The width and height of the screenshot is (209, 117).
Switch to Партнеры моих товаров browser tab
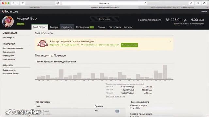[x=104, y=7]
